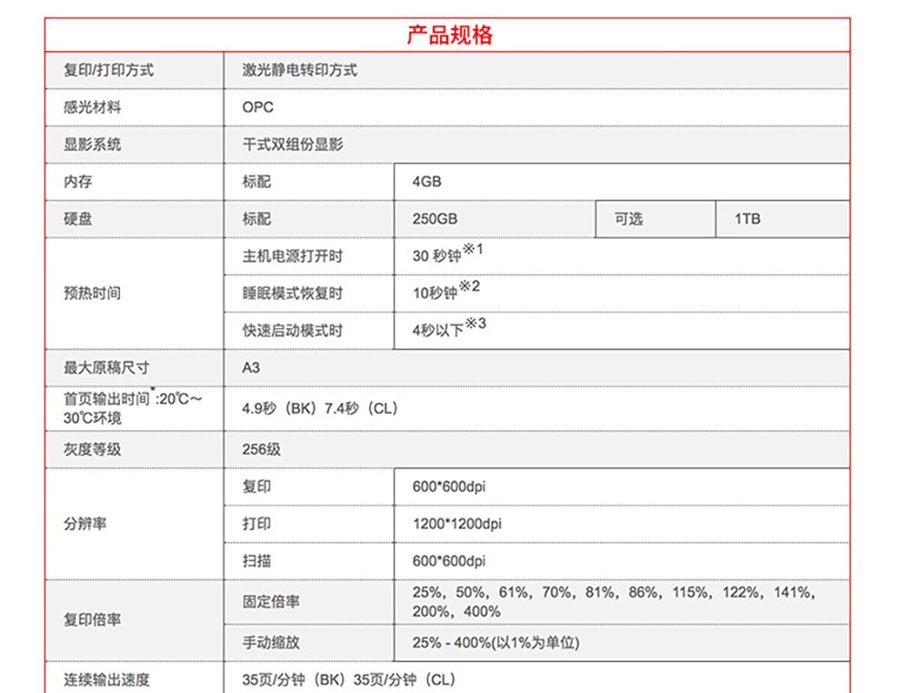
Task: Click the 激光静电转印方式 value cell
Action: point(299,70)
